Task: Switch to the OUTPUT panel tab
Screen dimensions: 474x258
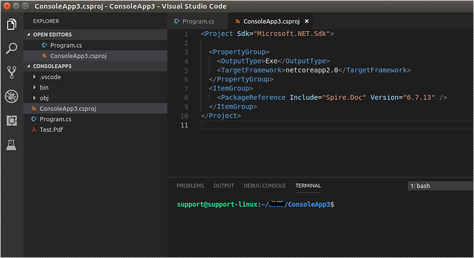Action: (x=223, y=186)
